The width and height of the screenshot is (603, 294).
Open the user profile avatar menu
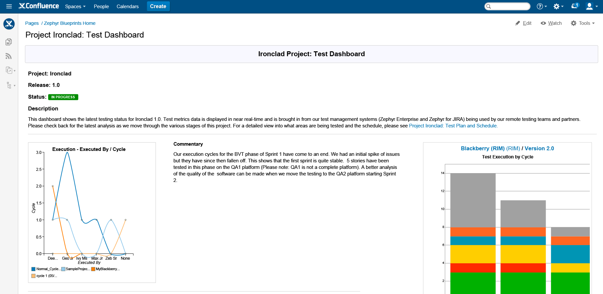tap(592, 6)
